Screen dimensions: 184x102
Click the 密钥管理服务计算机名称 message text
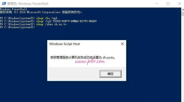click(x=66, y=57)
